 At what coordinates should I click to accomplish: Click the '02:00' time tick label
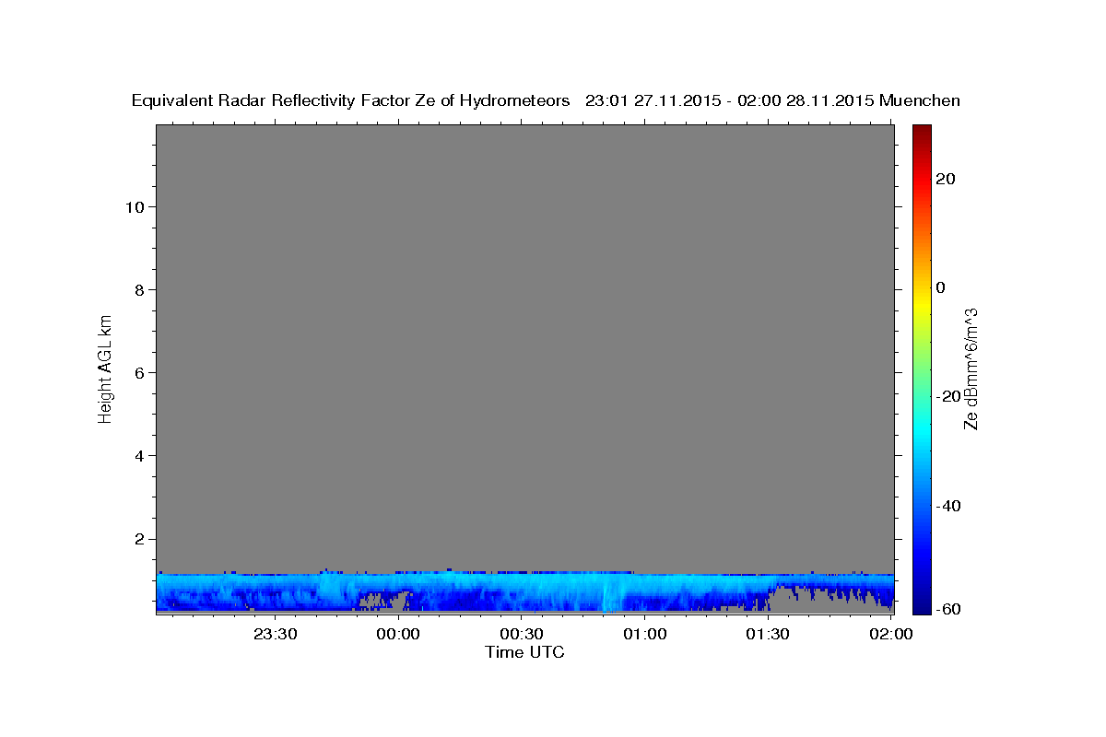click(x=890, y=634)
